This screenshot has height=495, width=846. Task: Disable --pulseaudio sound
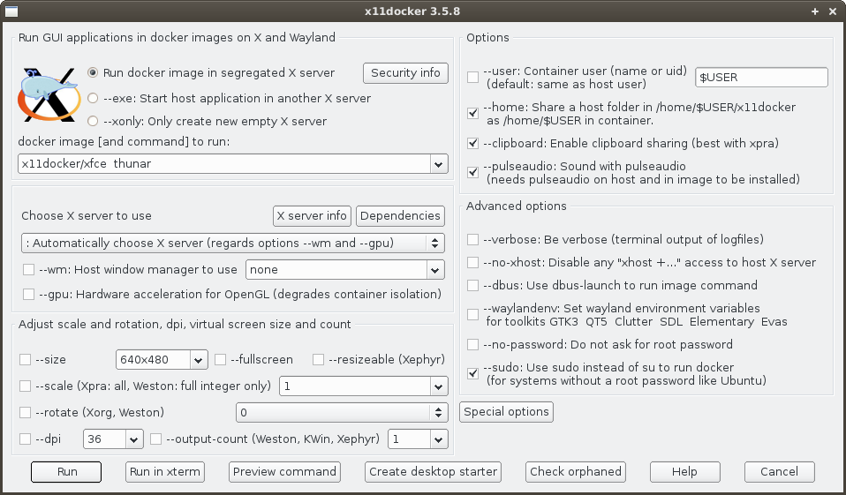473,173
